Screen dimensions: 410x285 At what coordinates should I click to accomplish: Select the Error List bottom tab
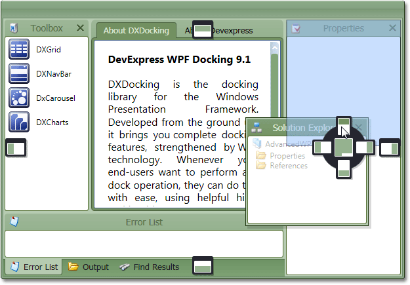coord(34,267)
